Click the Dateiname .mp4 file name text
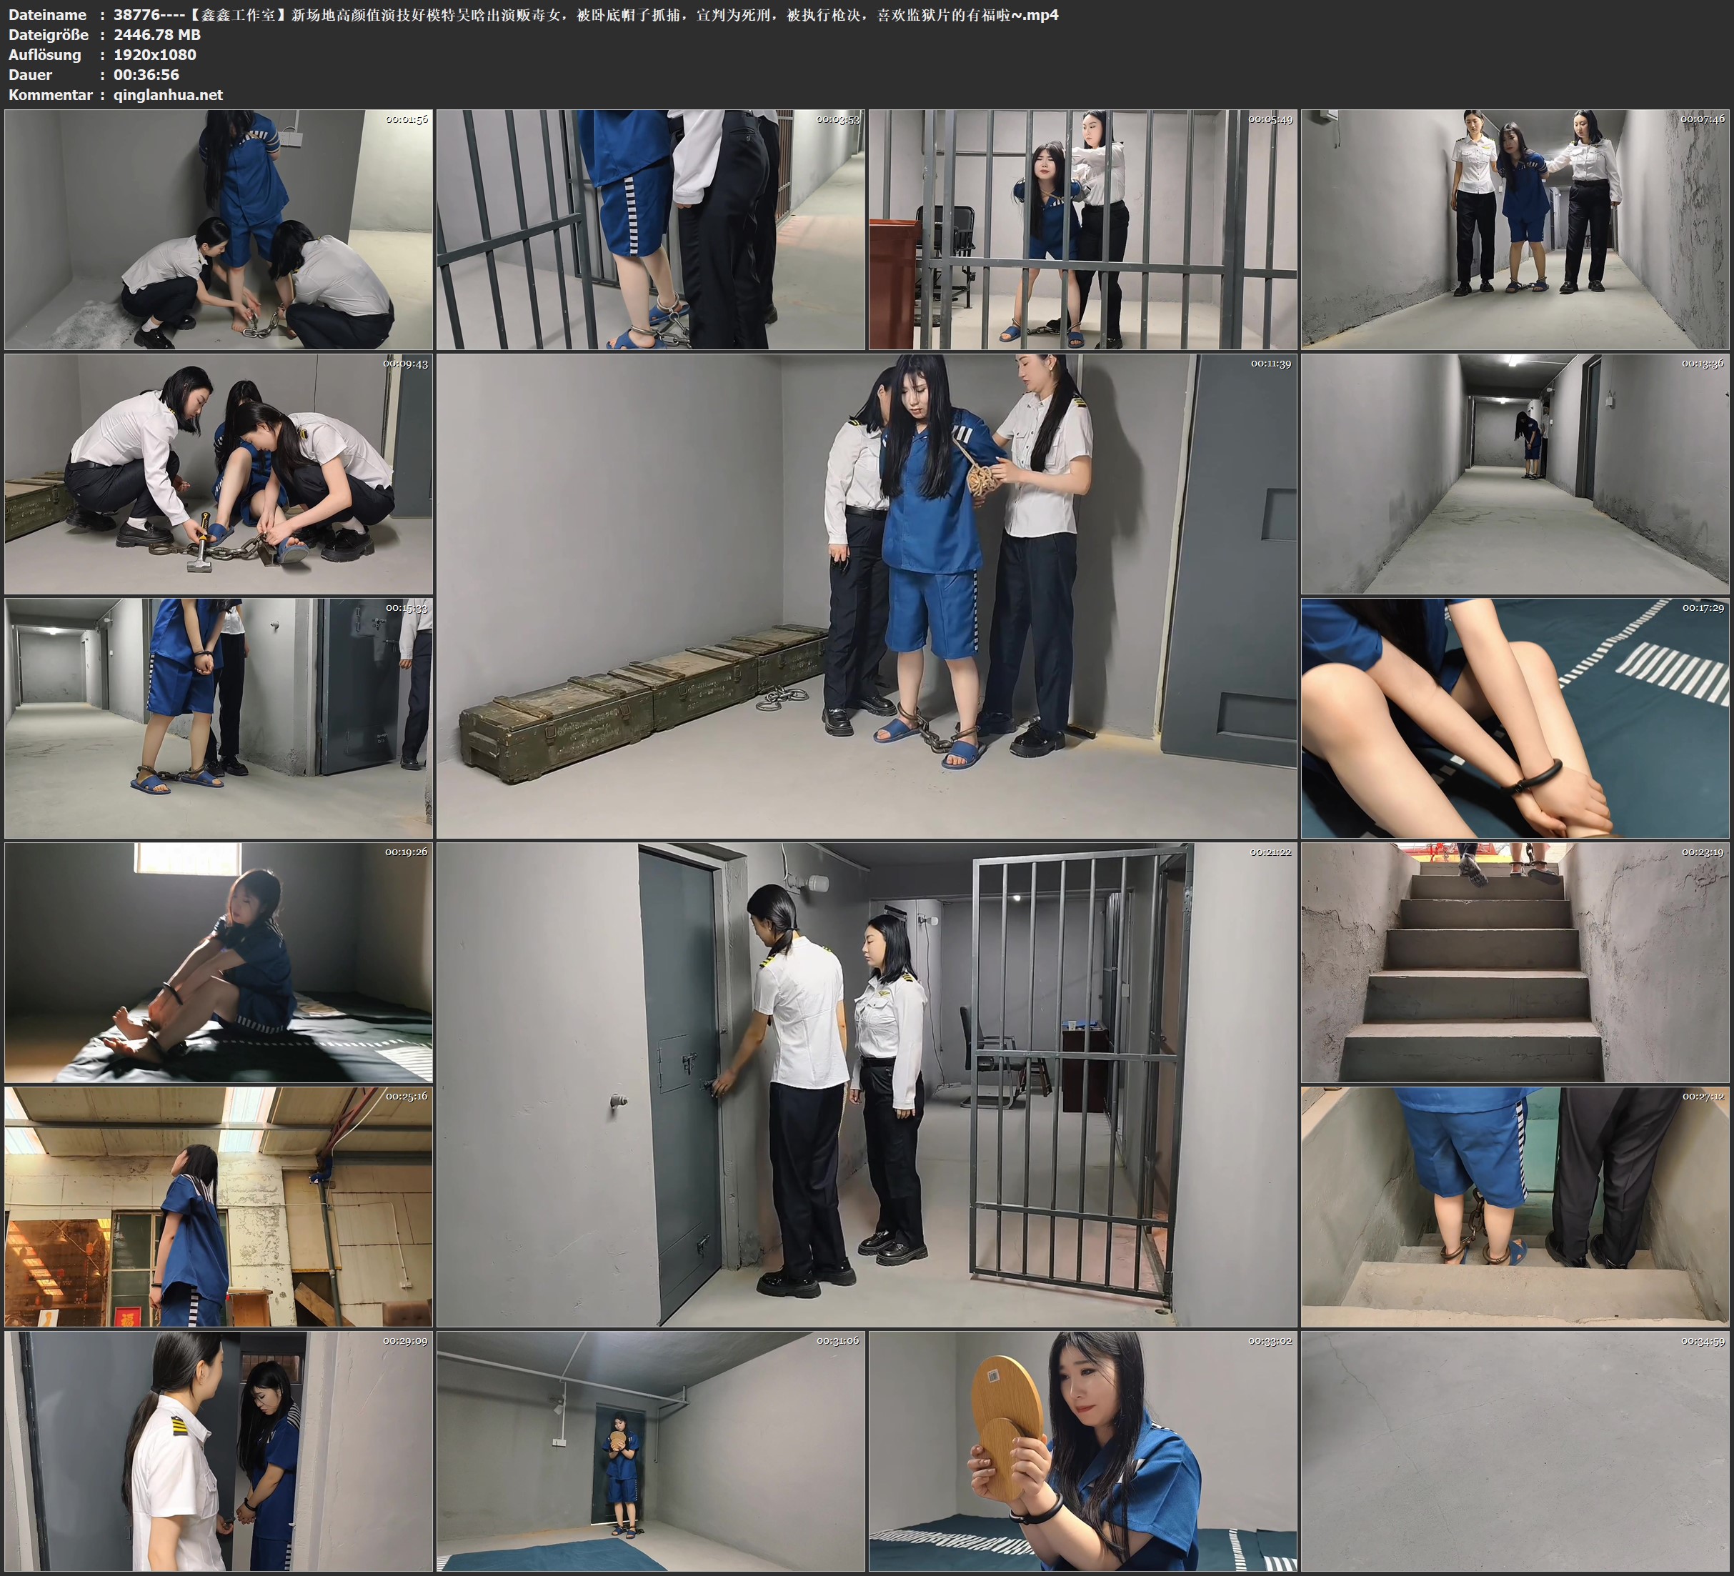Screen dimensions: 1734x1576 pos(585,14)
